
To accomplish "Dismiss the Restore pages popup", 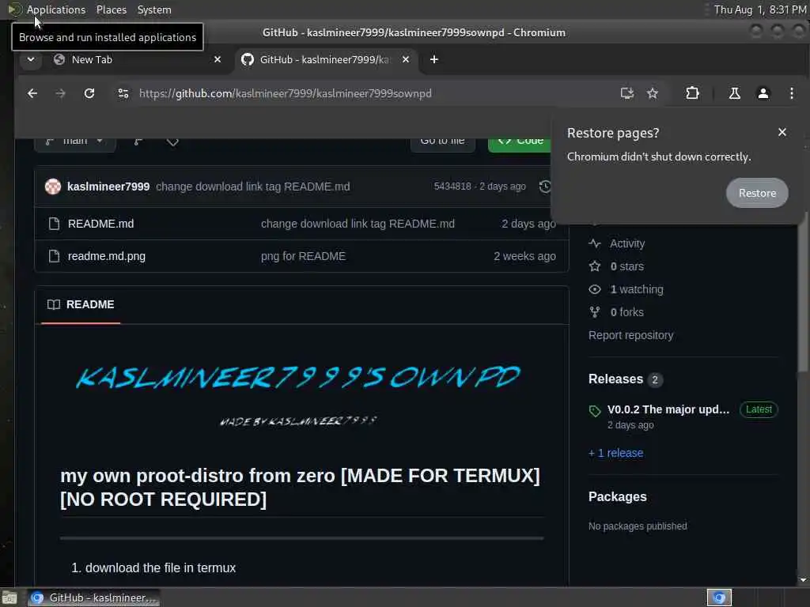I will [x=782, y=132].
